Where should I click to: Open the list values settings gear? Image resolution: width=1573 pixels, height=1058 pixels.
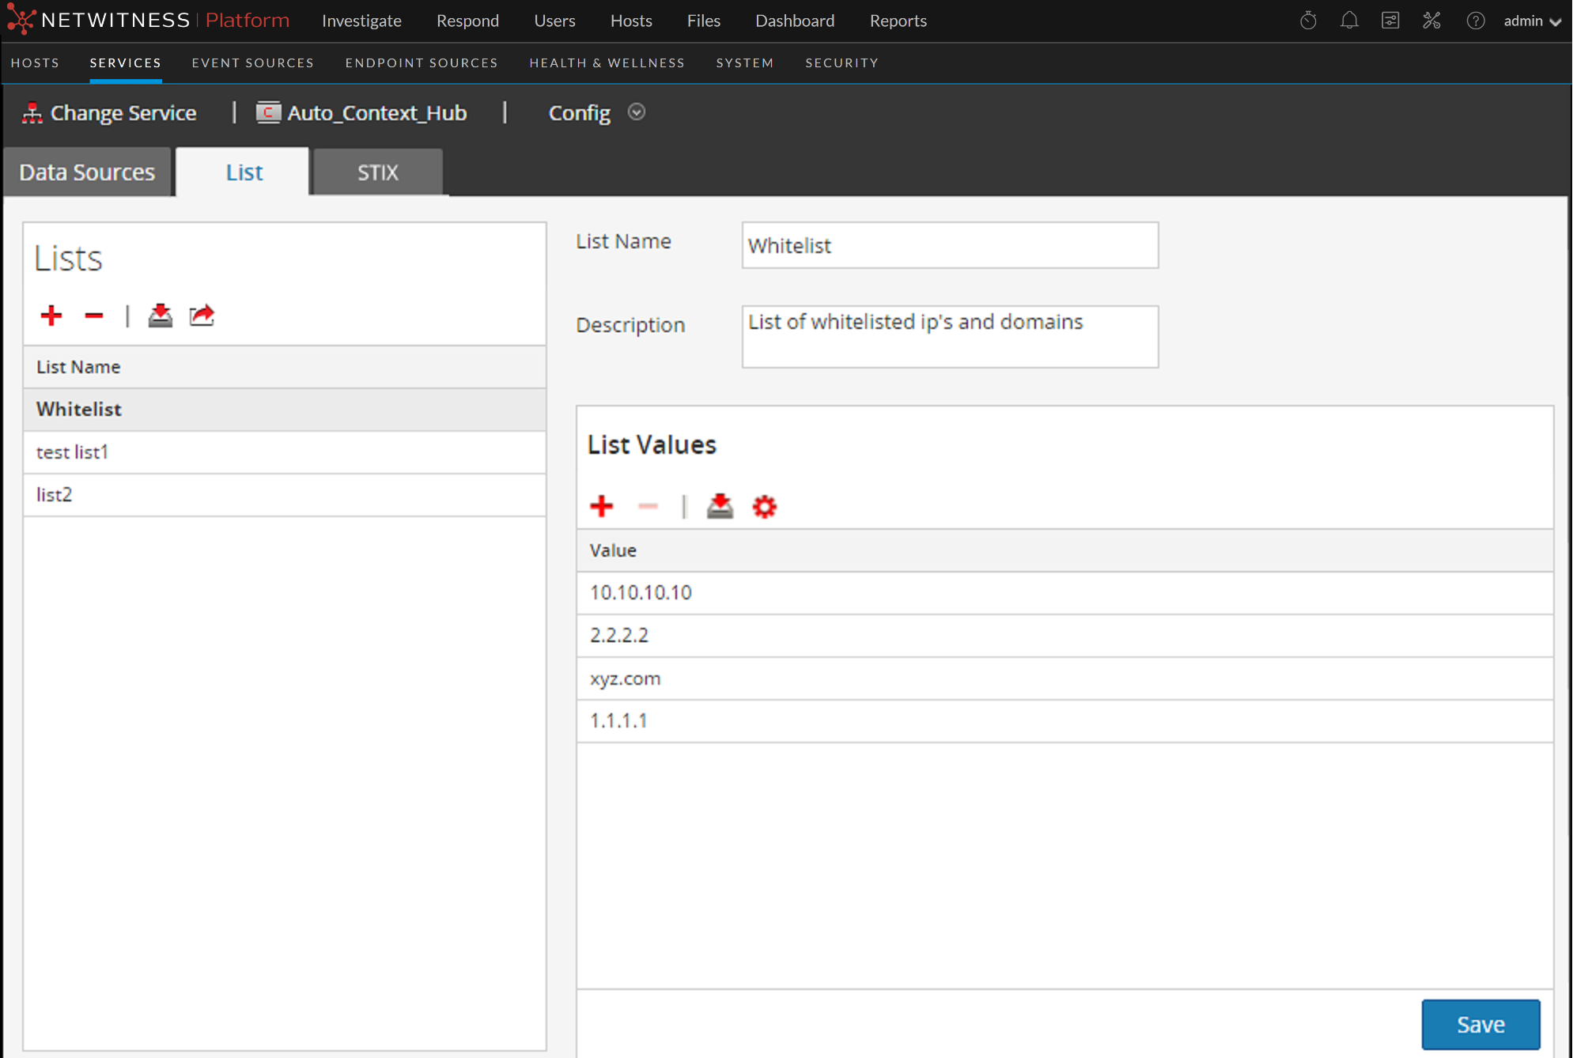[764, 506]
